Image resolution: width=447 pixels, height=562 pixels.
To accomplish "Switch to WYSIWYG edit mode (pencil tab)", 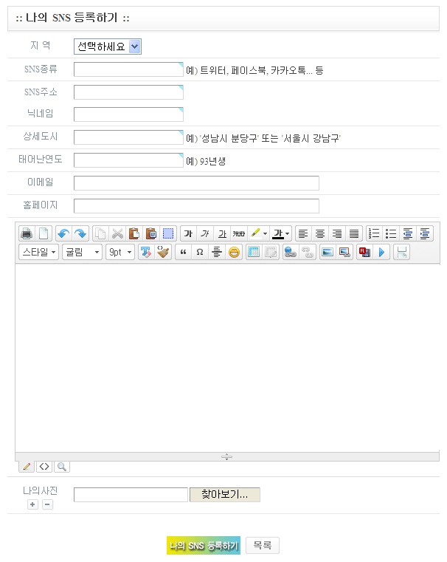I will point(27,467).
